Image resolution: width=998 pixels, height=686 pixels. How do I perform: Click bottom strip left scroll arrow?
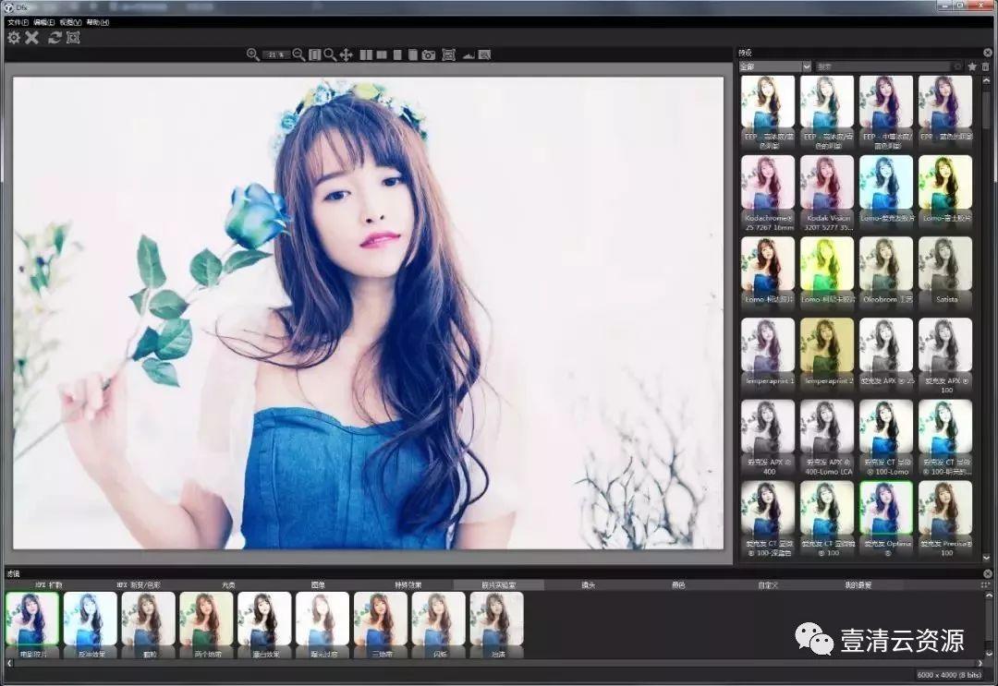tap(9, 663)
